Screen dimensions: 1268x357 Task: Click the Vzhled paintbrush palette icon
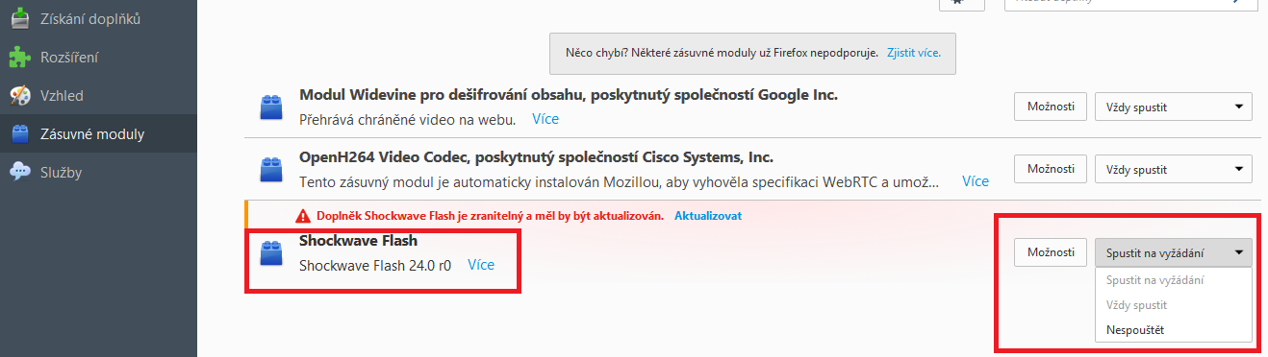[19, 96]
